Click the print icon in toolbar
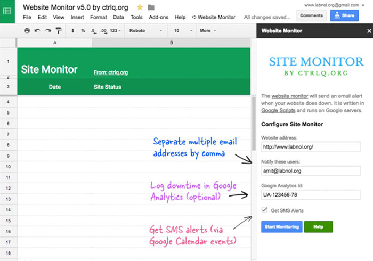Image resolution: width=373 pixels, height=261 pixels. tap(27, 31)
